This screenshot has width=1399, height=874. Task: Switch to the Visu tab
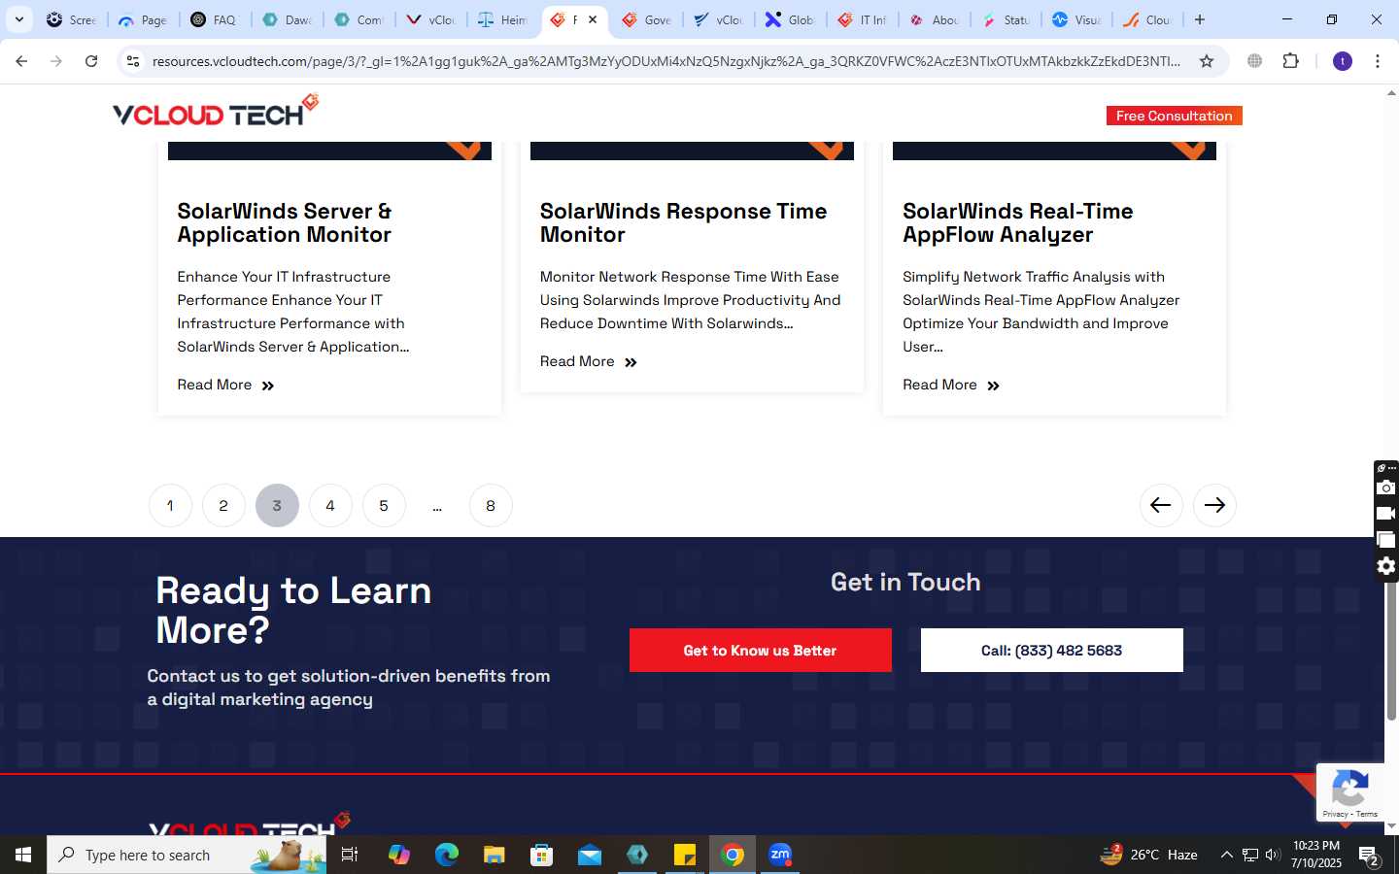(1077, 19)
